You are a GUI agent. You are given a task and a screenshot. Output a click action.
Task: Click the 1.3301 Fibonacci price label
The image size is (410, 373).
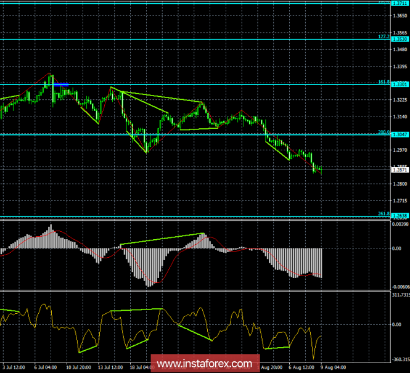401,84
